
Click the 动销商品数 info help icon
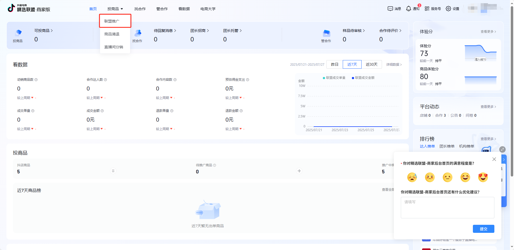click(x=36, y=80)
